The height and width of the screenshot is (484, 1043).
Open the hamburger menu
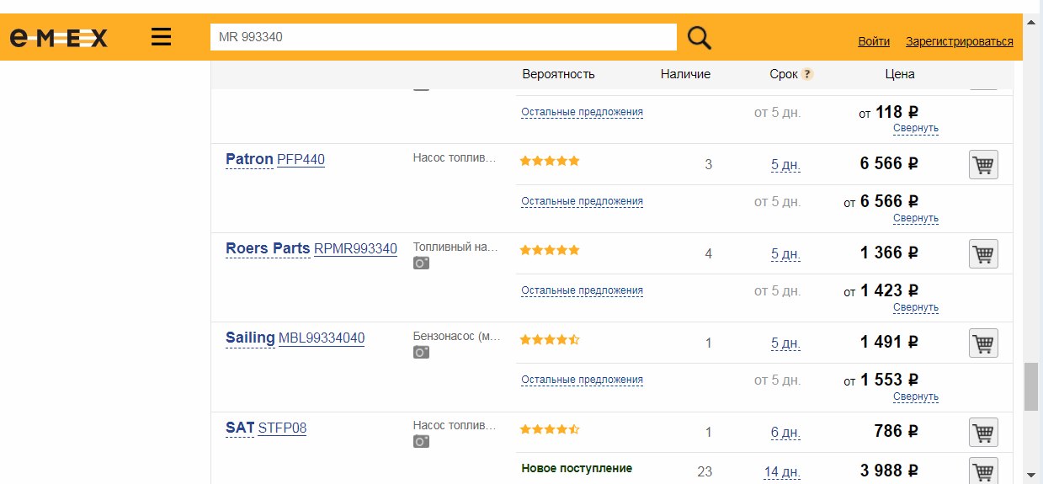click(x=161, y=37)
